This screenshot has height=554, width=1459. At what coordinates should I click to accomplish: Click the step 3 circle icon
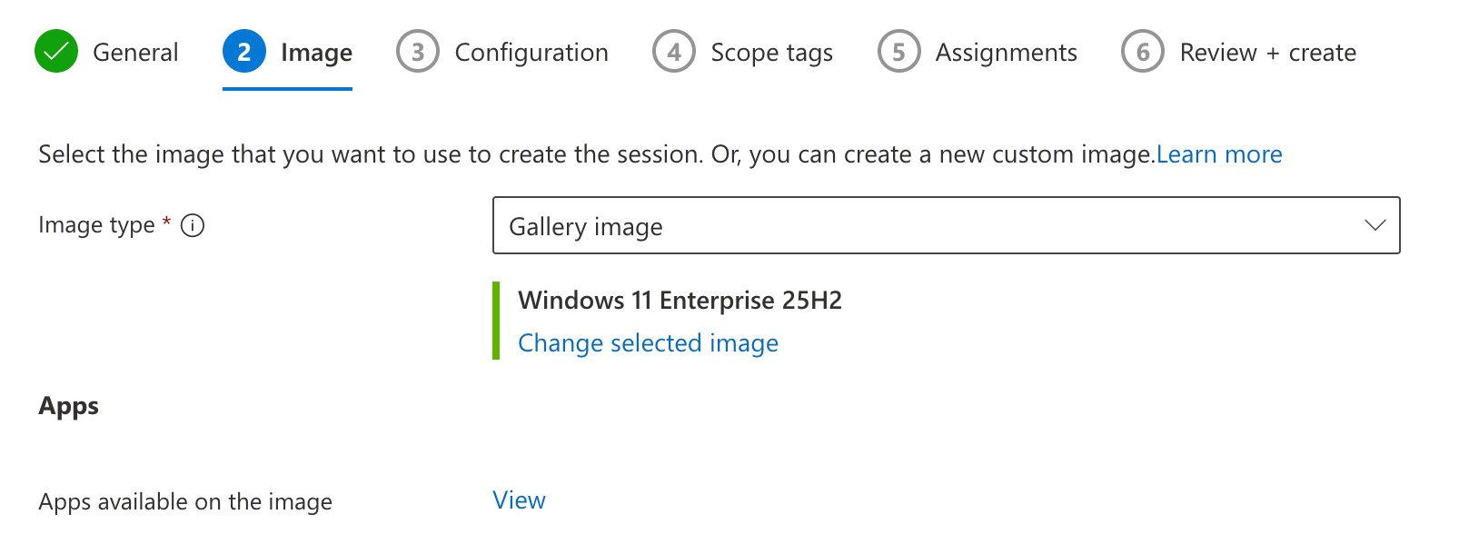pos(418,52)
